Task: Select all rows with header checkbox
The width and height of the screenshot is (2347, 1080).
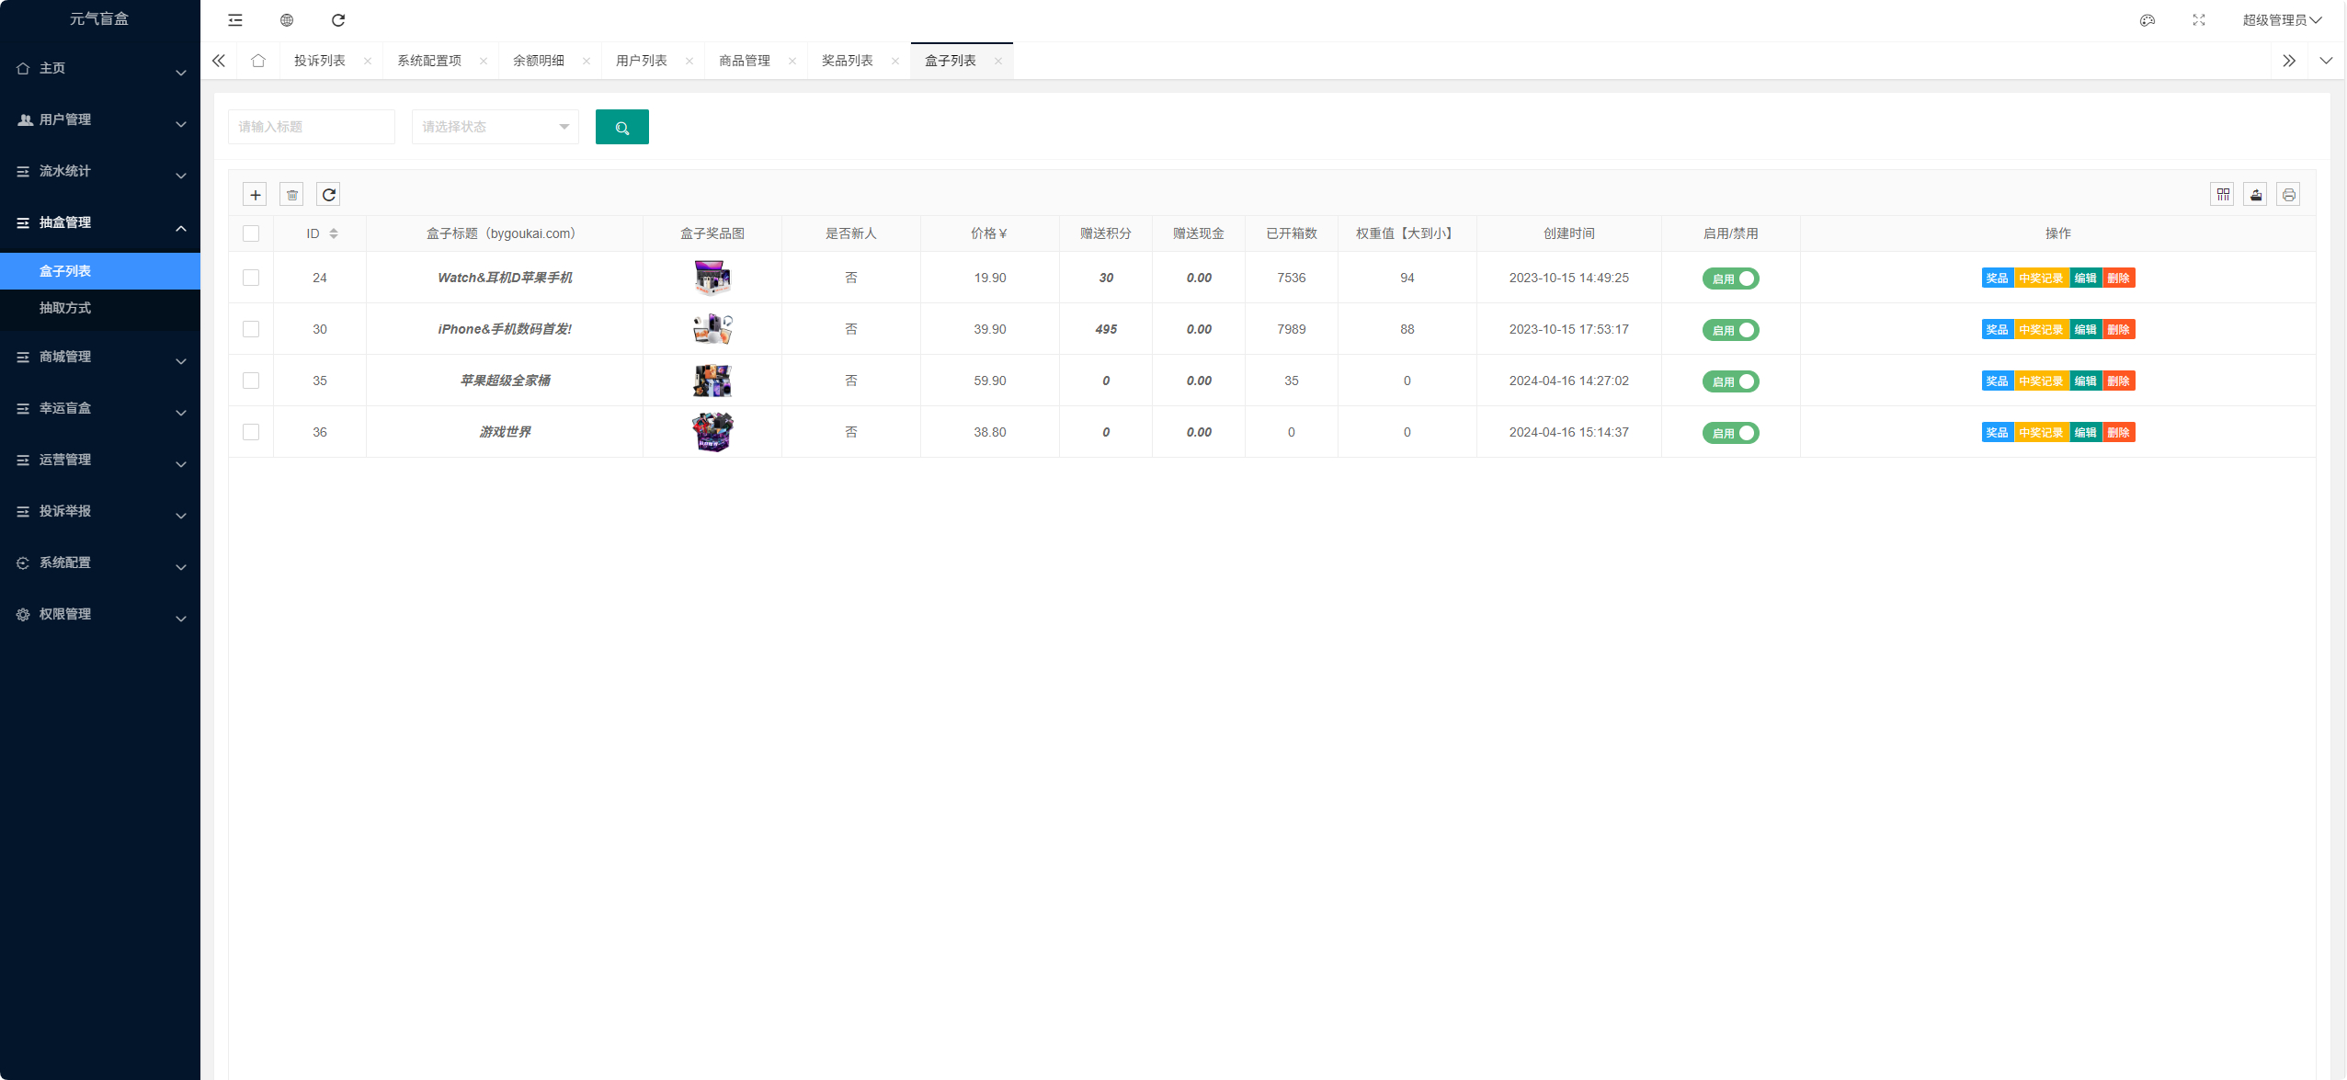Action: point(251,233)
